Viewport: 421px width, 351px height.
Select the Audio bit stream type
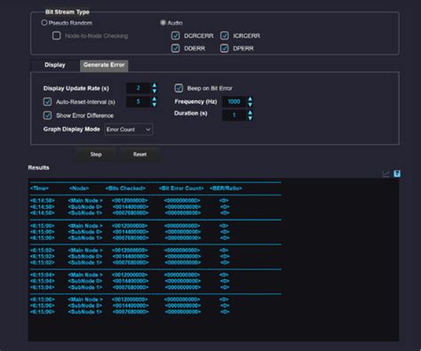(x=163, y=23)
